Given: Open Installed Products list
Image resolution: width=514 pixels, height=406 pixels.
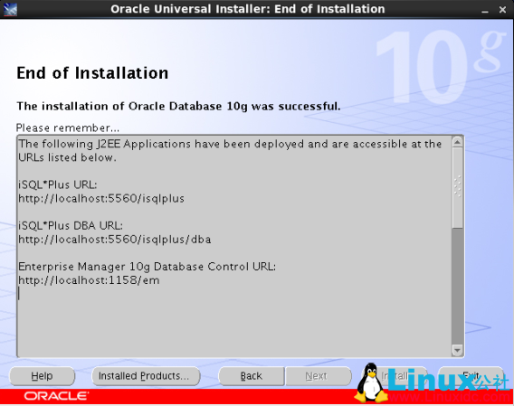Looking at the screenshot, I should tap(146, 376).
